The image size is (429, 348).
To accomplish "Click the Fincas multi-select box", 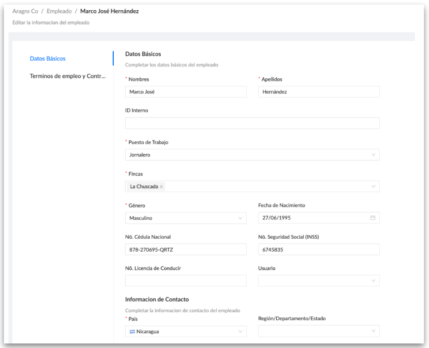I will tap(252, 186).
